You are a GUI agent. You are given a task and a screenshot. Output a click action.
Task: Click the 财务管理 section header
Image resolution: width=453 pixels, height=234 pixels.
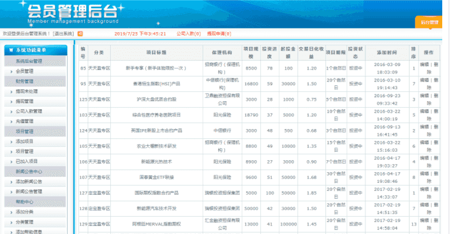click(35, 81)
